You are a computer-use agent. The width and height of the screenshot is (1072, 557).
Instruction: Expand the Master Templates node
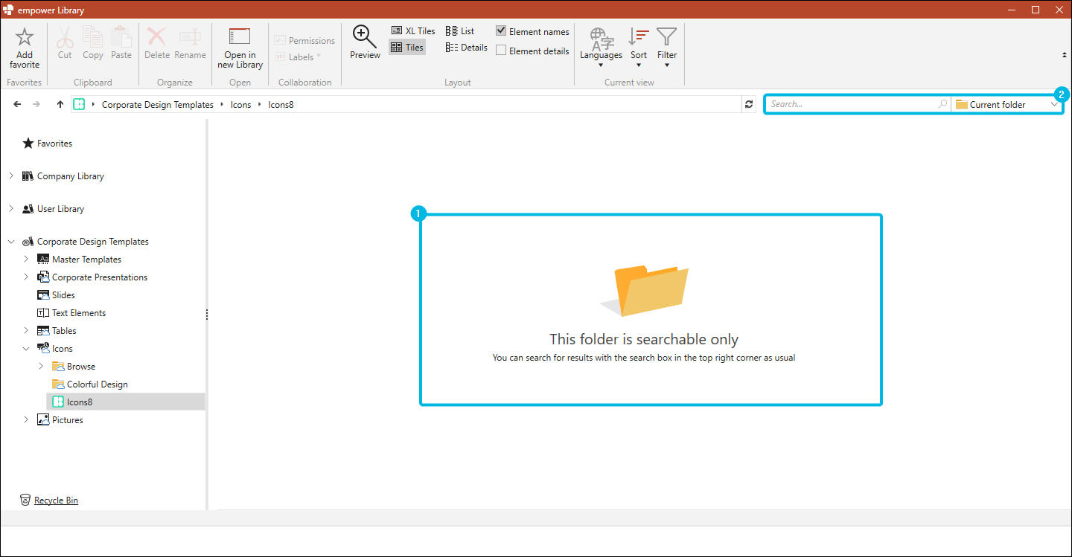(x=26, y=260)
